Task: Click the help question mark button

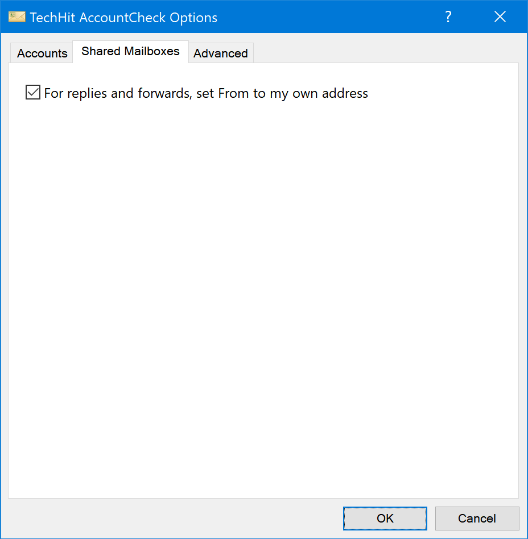Action: 448,17
